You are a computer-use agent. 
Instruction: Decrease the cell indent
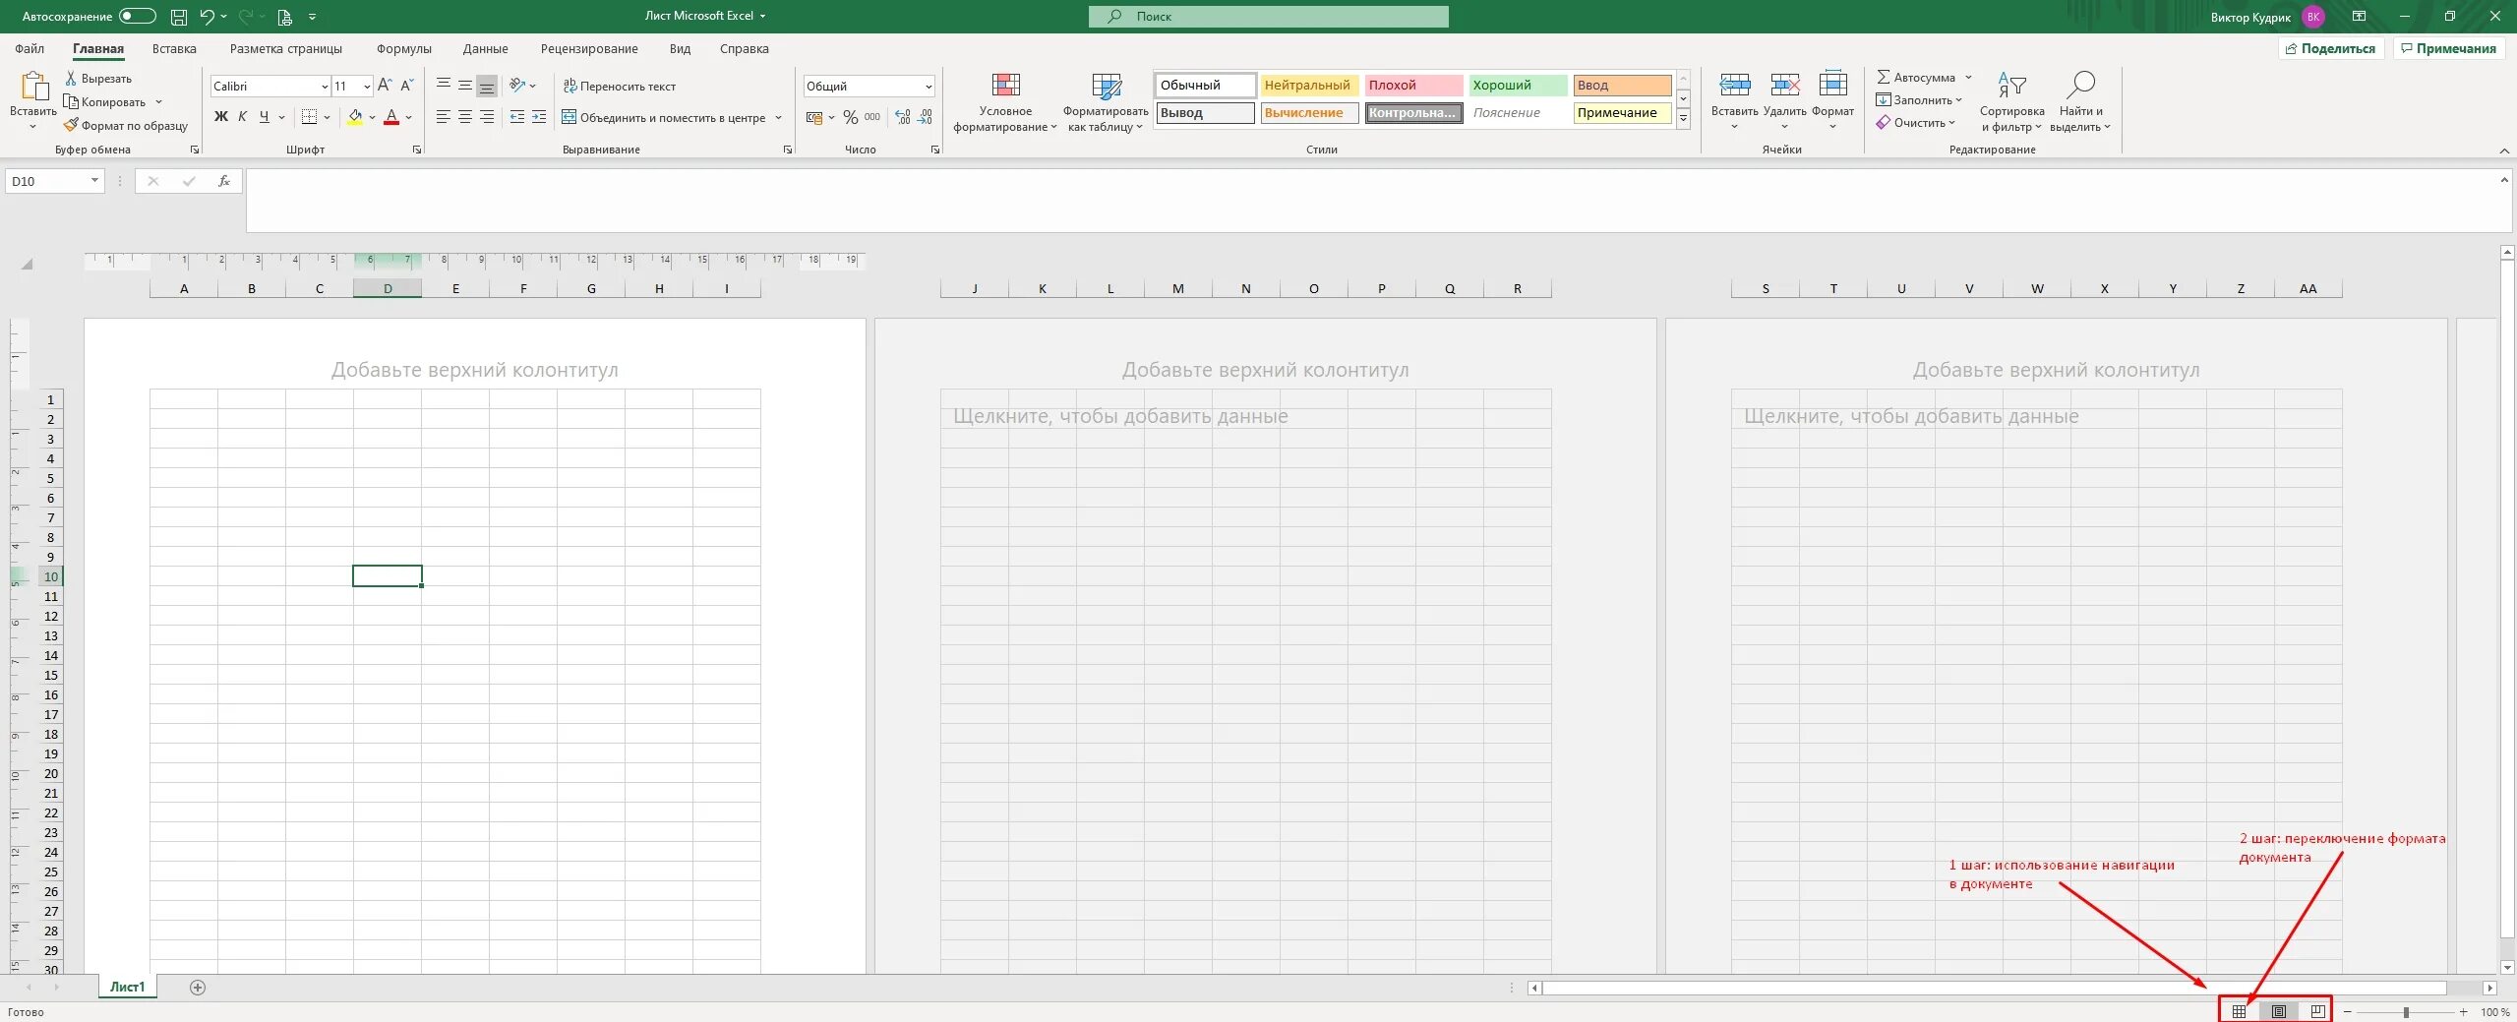click(x=517, y=117)
